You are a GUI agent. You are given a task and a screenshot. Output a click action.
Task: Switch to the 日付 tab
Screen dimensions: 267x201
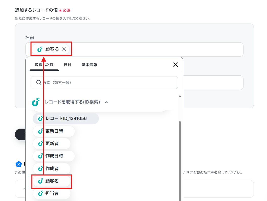point(68,65)
